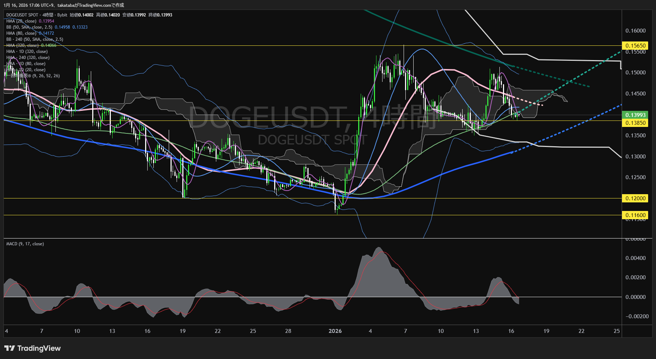Click the yellow 0.12000 horizontal line label
Screen dimensions: 656x359
[x=635, y=198]
